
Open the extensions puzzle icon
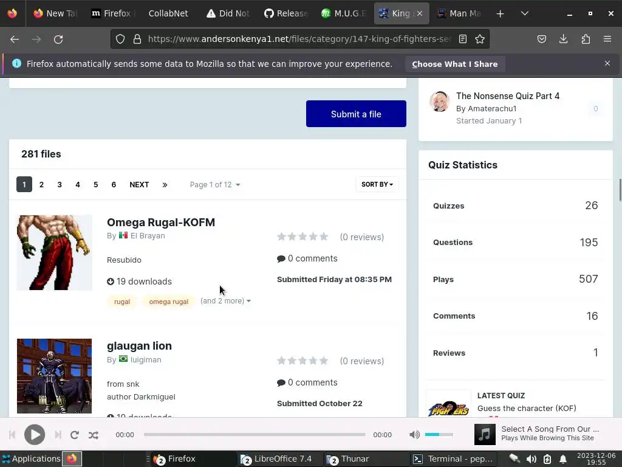click(586, 39)
